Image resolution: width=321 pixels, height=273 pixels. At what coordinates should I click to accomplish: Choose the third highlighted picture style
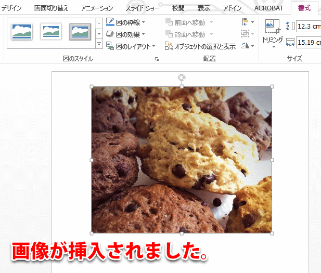(x=80, y=32)
